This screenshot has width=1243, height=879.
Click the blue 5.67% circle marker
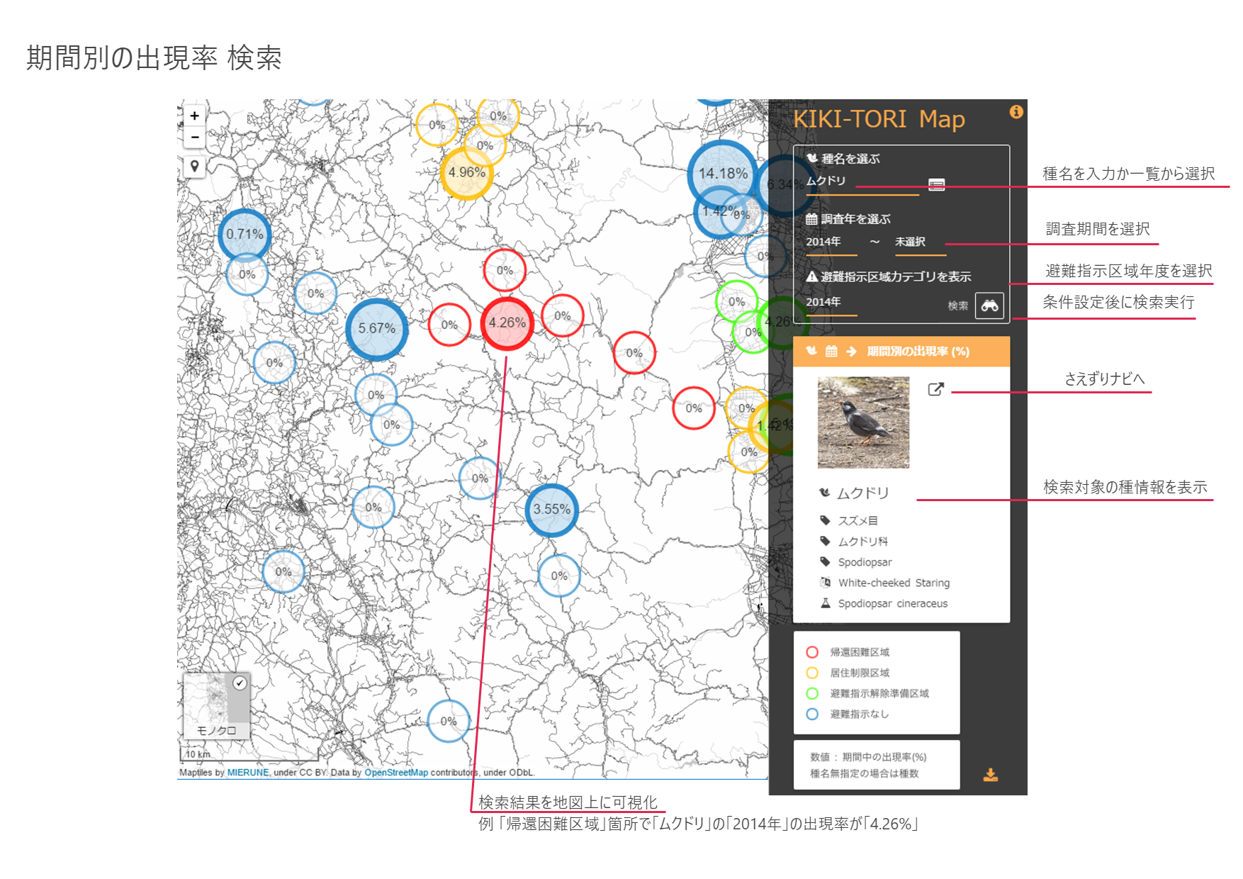[377, 329]
